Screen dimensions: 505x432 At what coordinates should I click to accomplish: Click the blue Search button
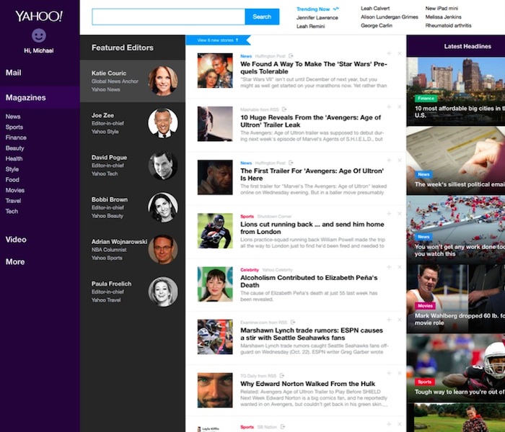(262, 17)
